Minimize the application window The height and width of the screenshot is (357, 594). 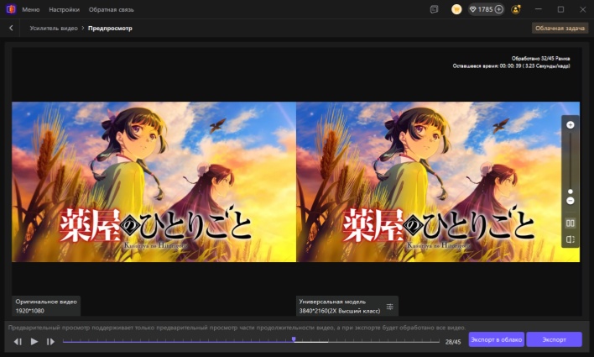(x=539, y=9)
